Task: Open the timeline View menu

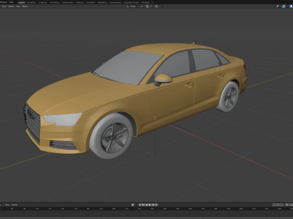Action: (7, 205)
